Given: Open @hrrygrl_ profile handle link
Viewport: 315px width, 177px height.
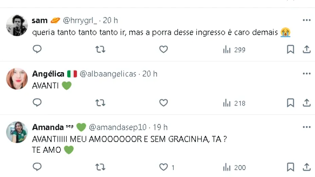Looking at the screenshot, I should 80,20.
